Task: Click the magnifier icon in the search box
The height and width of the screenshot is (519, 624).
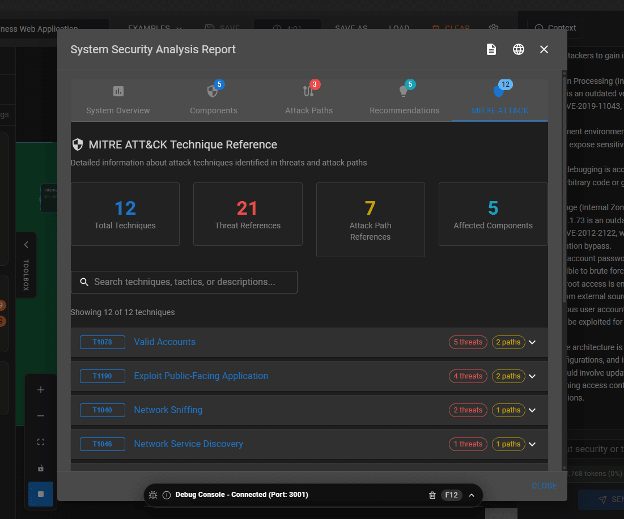Action: [84, 282]
